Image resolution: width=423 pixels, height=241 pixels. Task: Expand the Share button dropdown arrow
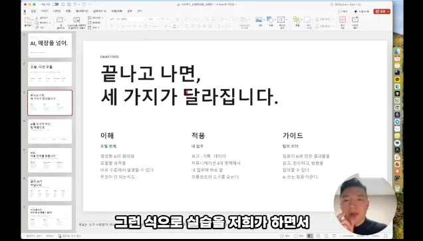pyautogui.click(x=388, y=11)
